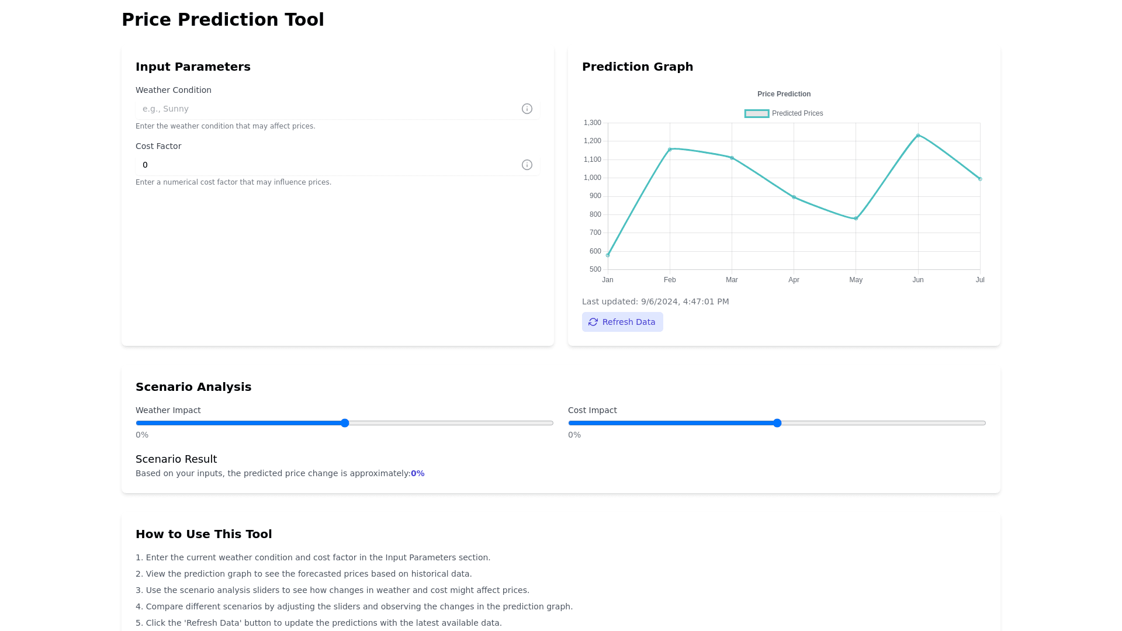Screen dimensions: 1122x631
Task: Focus the Weather Condition text field
Action: [327, 109]
